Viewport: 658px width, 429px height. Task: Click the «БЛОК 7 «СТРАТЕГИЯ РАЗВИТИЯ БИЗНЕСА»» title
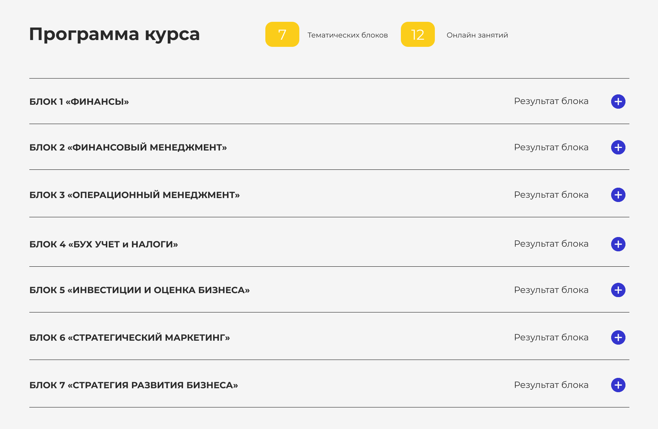pyautogui.click(x=134, y=385)
